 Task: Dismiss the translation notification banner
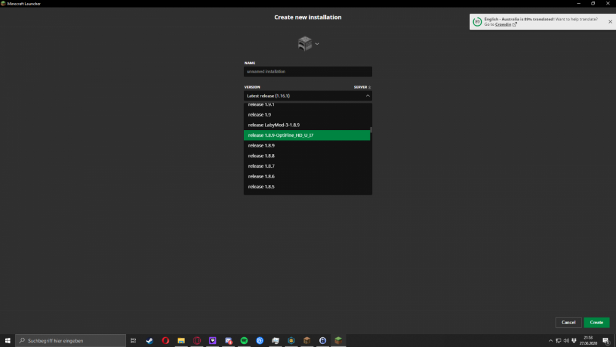coord(610,22)
